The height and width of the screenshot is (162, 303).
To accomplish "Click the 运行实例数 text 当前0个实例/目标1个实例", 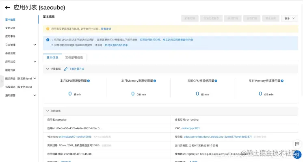I will tap(203, 145).
